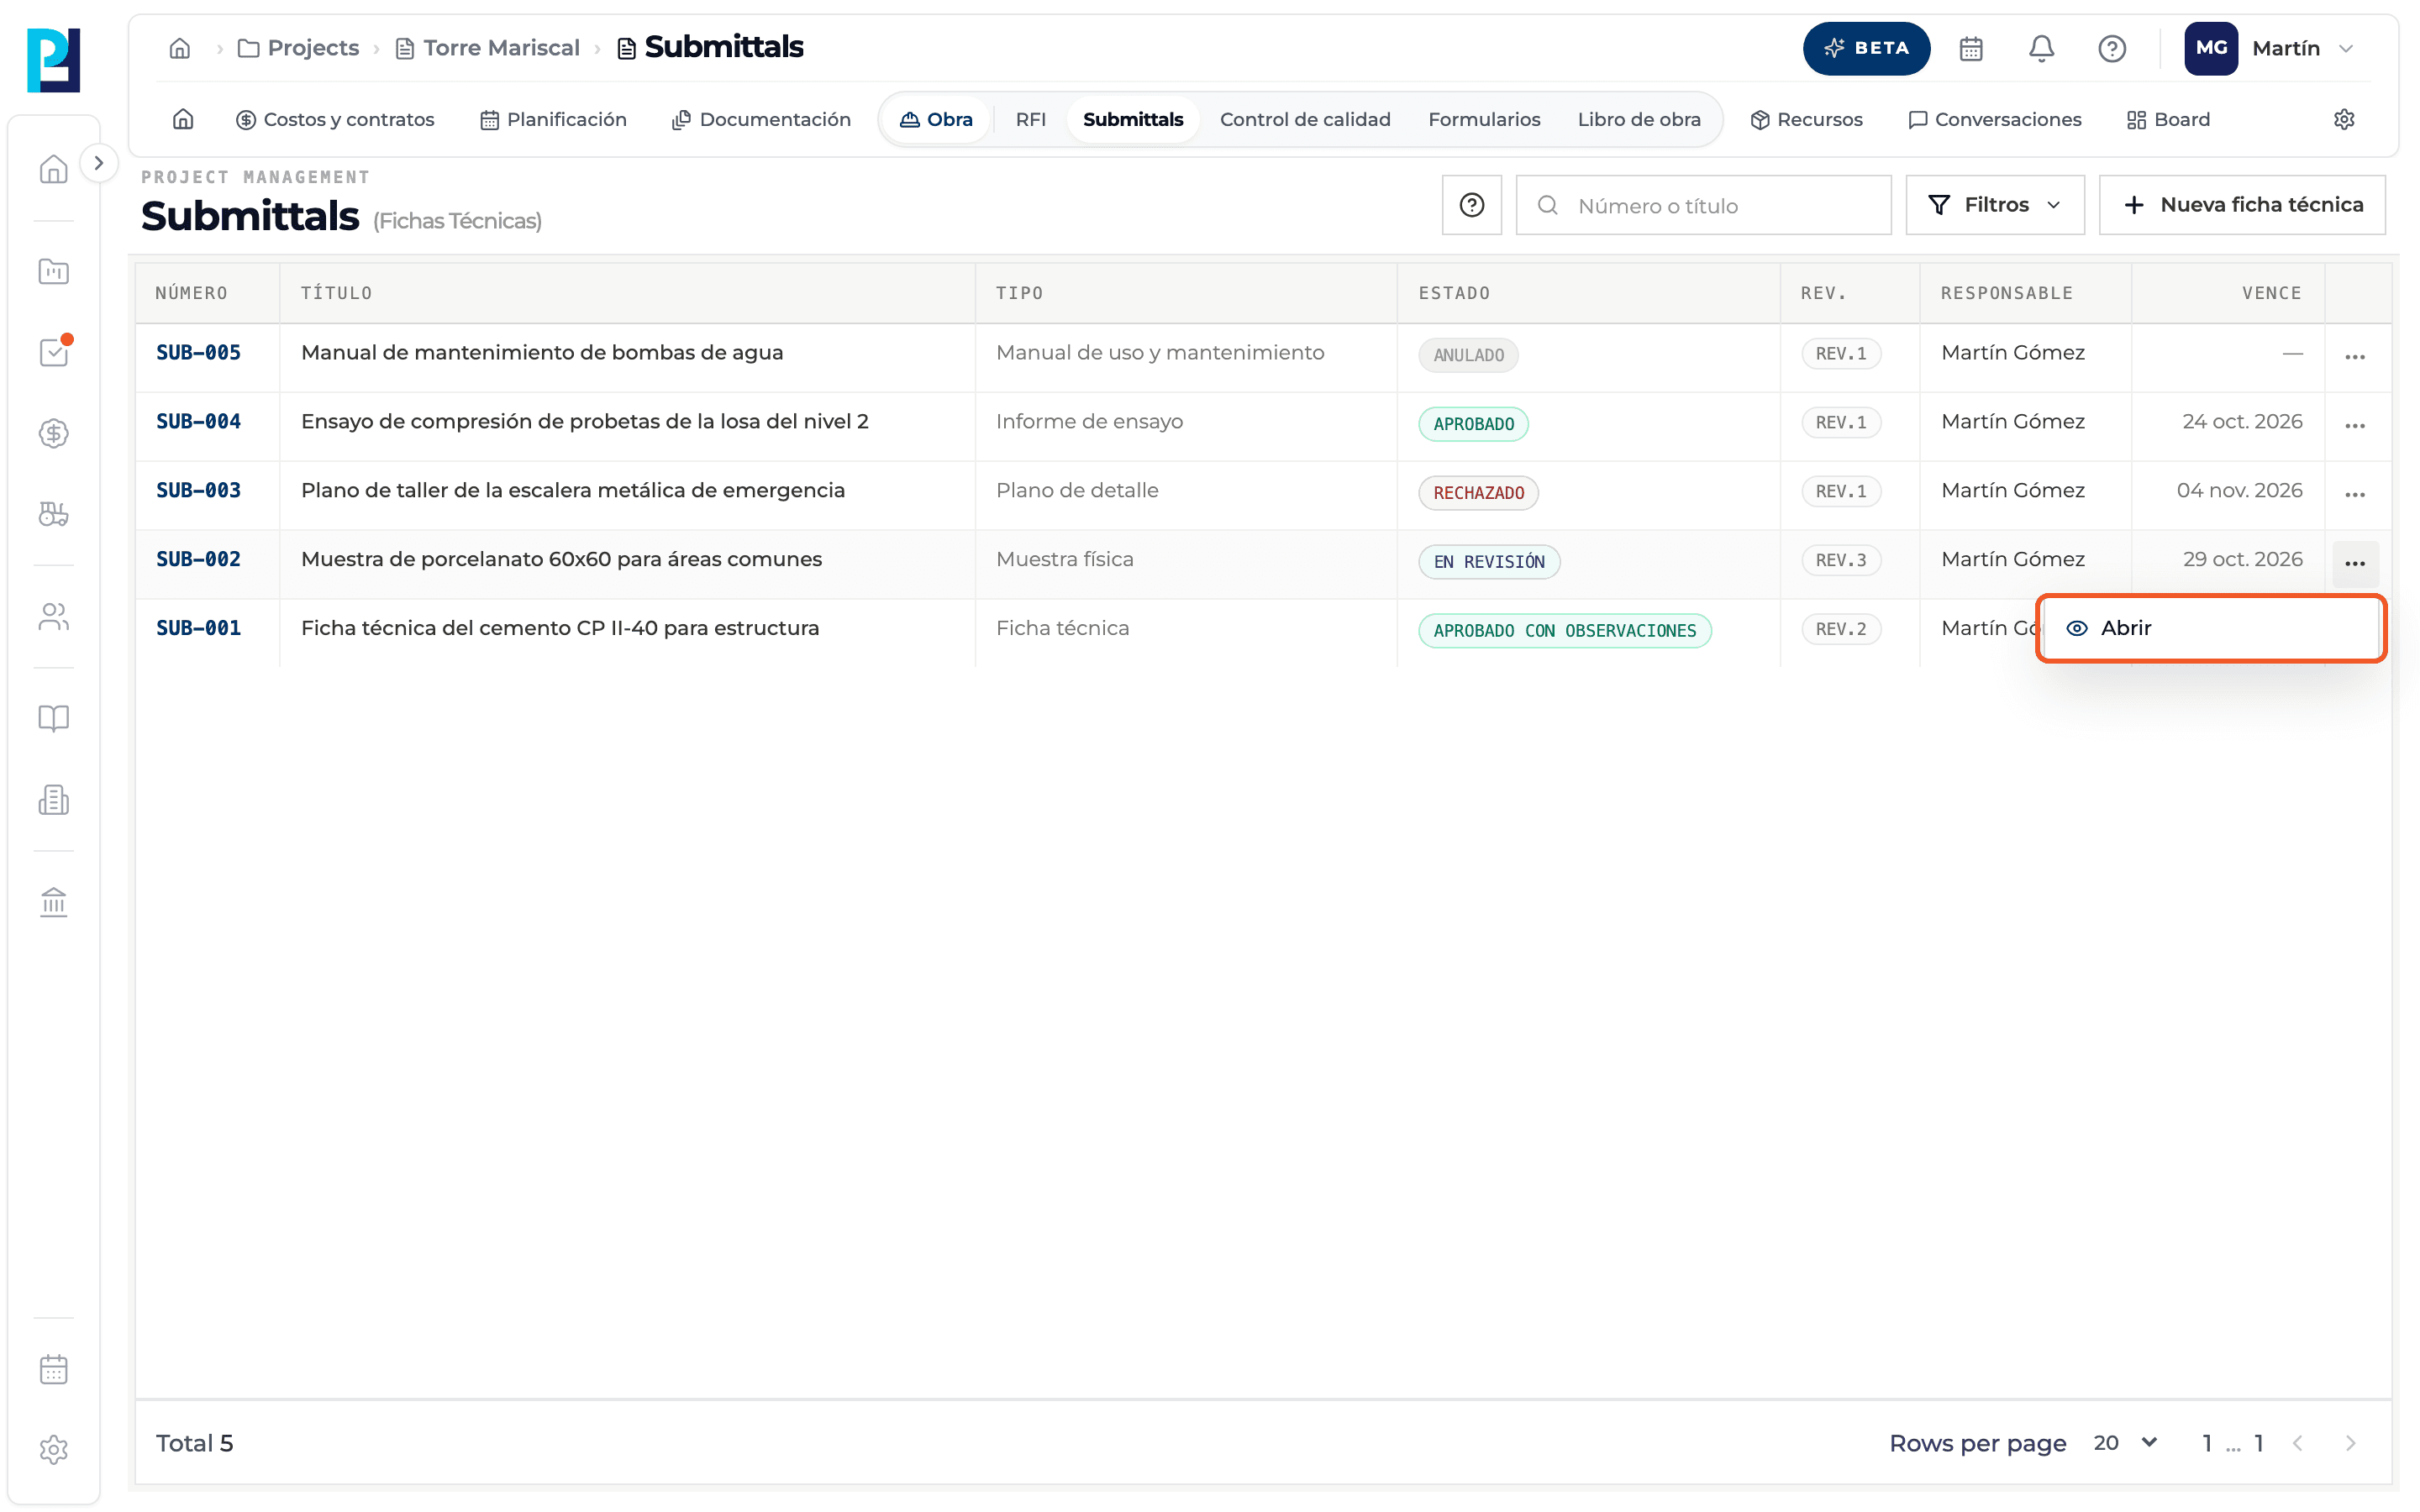Open actions menu for SUB-003 row
This screenshot has width=2420, height=1512.
pyautogui.click(x=2354, y=495)
